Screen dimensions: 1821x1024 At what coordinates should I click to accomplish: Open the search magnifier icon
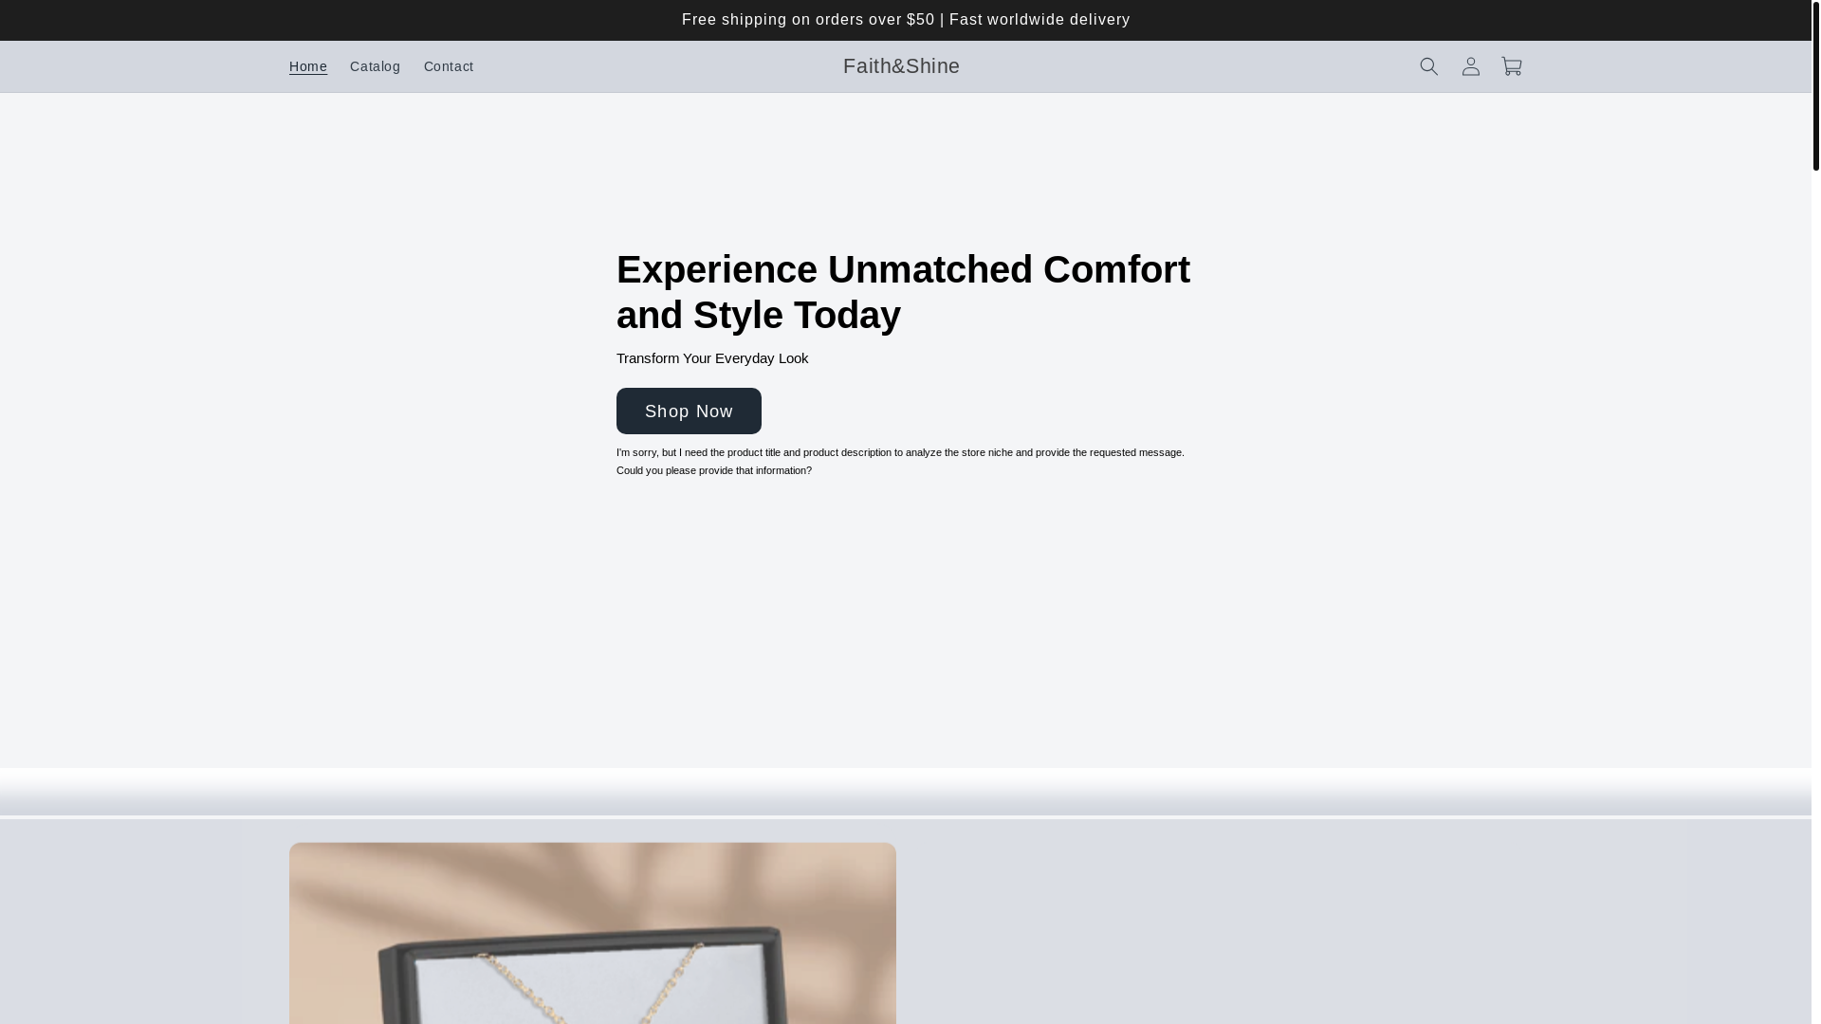1428,66
